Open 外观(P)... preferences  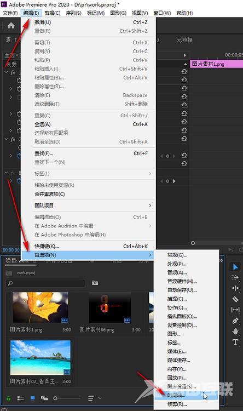(187, 264)
